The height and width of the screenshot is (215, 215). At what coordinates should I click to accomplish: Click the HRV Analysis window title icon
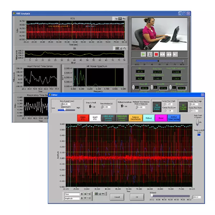(x=14, y=14)
